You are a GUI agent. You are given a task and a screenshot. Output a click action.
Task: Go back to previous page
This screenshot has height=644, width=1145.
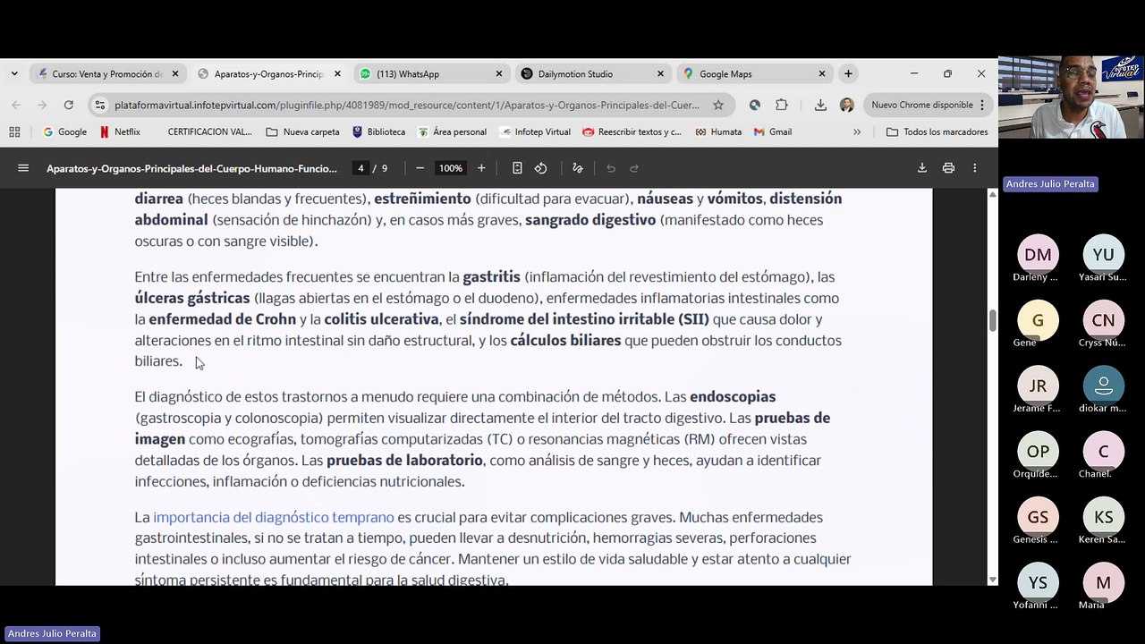16,105
